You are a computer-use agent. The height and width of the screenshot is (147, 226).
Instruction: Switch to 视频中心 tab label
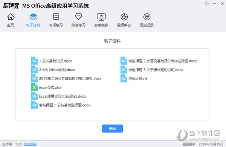pyautogui.click(x=124, y=25)
